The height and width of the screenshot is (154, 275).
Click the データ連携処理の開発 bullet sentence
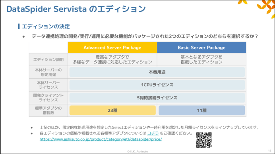(x=145, y=36)
